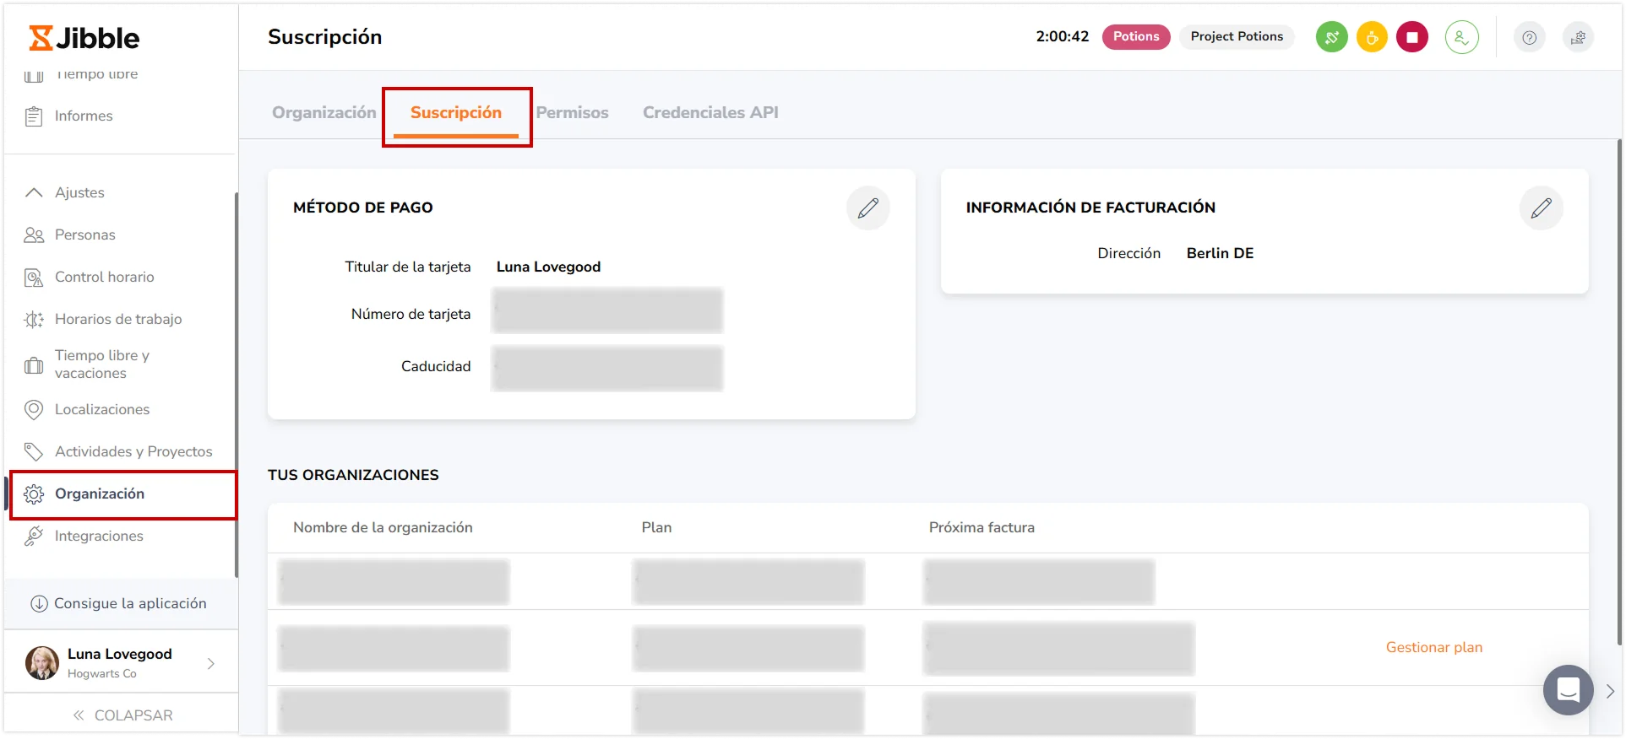Click COLAPSAR to collapse the sidebar
Image resolution: width=1626 pixels, height=739 pixels.
[x=122, y=715]
